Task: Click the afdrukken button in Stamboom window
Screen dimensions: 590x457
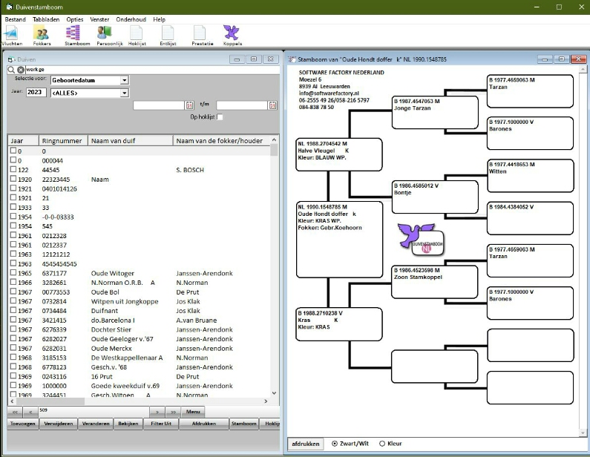Action: click(305, 444)
